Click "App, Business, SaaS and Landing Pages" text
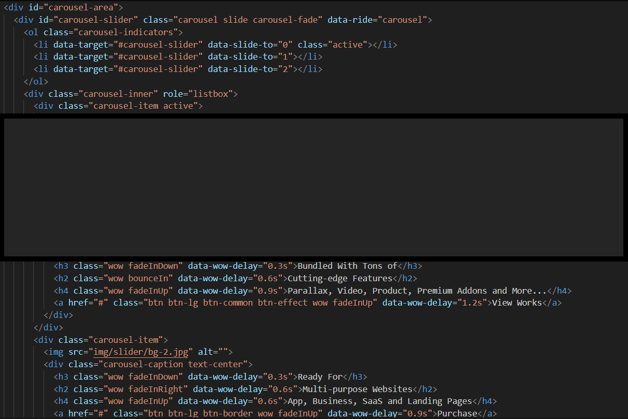This screenshot has height=419, width=628. pyautogui.click(x=380, y=401)
